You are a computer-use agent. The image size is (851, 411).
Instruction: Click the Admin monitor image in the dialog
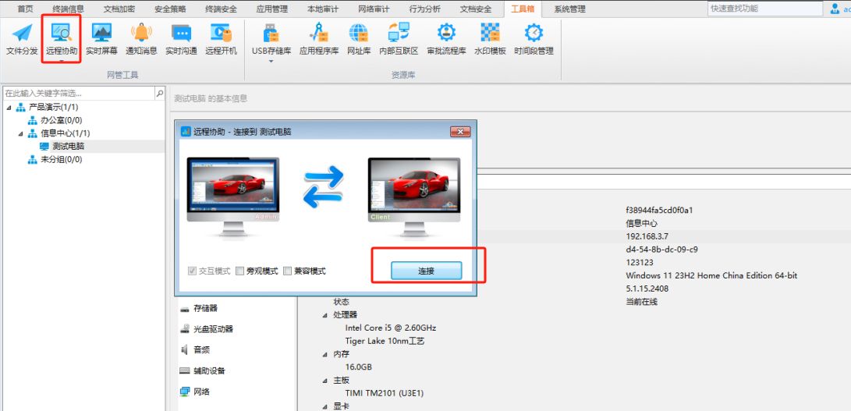point(233,197)
